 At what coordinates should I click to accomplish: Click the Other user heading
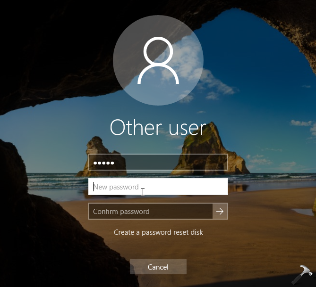pos(158,128)
